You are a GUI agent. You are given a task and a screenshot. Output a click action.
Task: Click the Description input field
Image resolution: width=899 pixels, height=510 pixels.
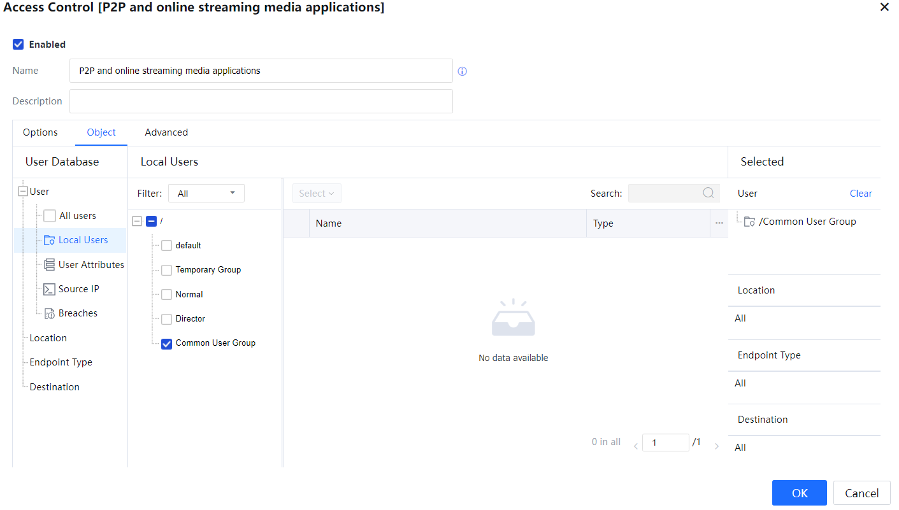[261, 101]
